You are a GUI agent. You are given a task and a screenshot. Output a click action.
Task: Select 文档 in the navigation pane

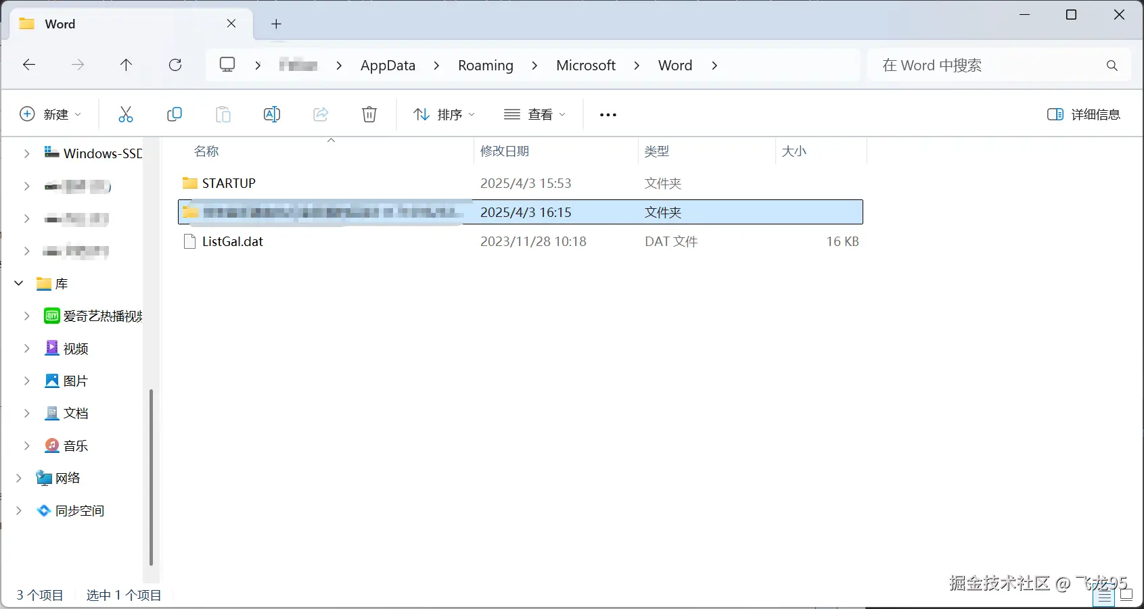click(x=76, y=414)
